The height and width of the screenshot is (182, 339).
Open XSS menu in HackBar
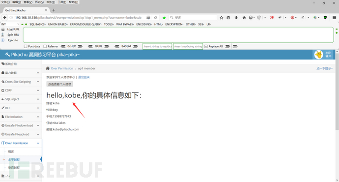coord(201,24)
